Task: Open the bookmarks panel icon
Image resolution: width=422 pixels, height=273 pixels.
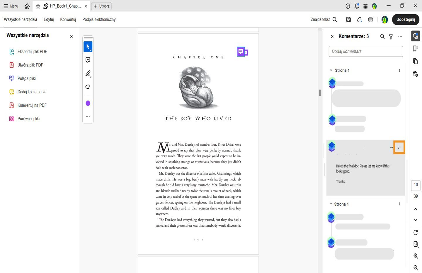Action: click(416, 48)
